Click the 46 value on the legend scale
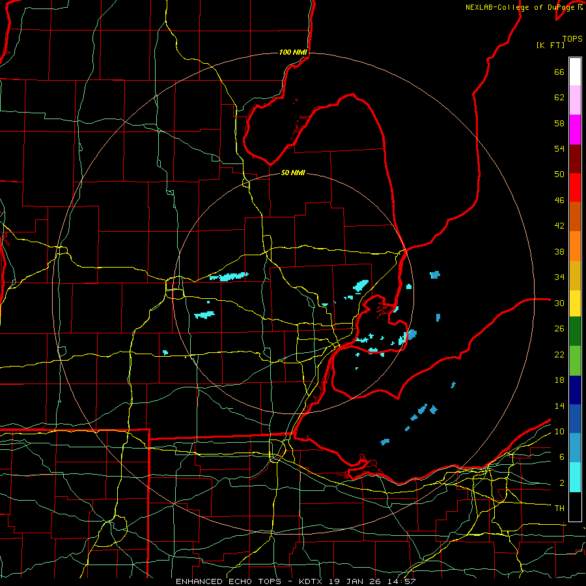This screenshot has height=586, width=586. (x=559, y=201)
